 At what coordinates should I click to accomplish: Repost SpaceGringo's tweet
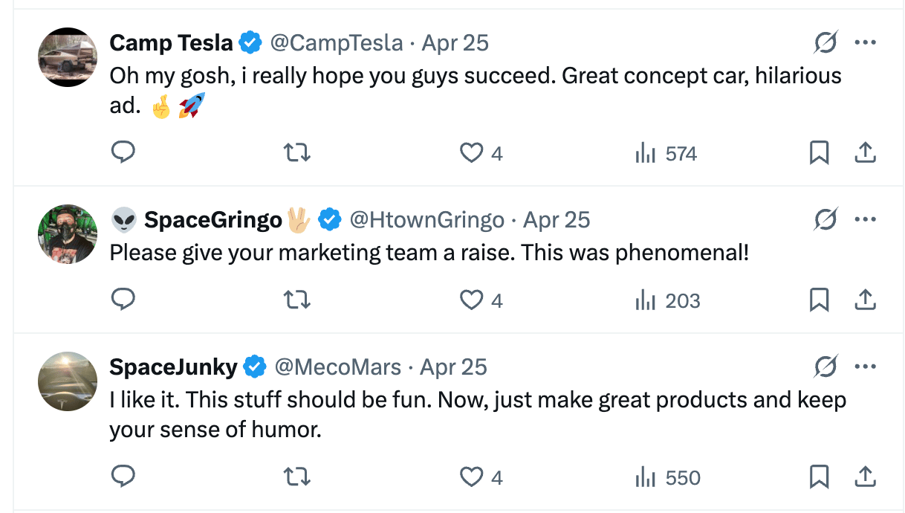pyautogui.click(x=297, y=300)
